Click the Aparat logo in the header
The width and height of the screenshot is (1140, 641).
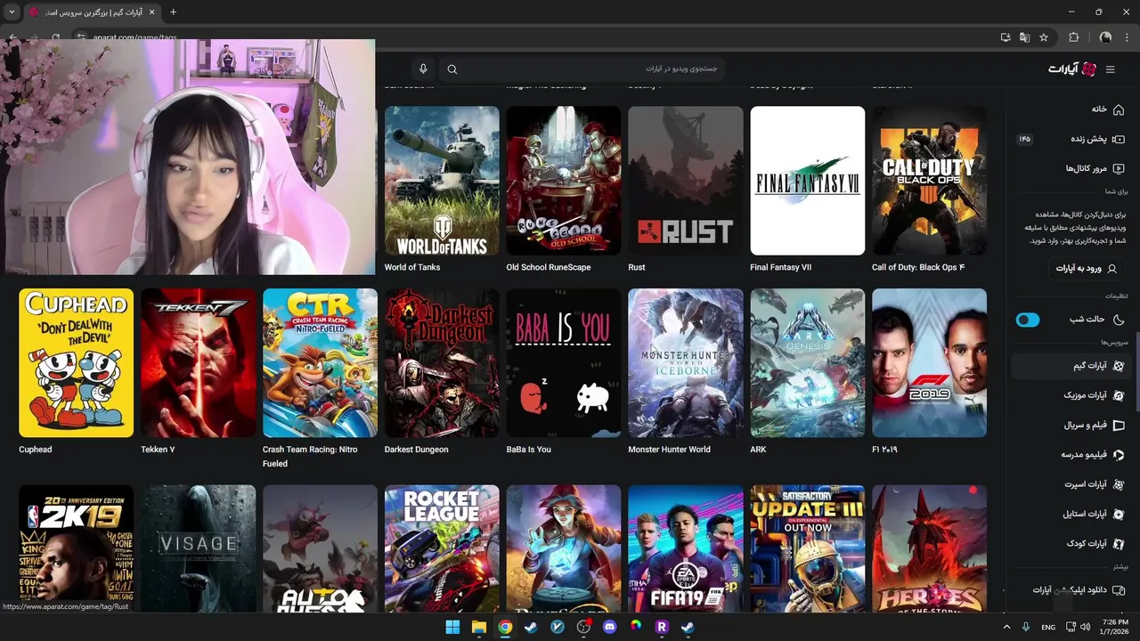[1072, 69]
